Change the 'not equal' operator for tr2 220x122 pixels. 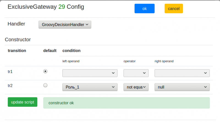pos(136,87)
